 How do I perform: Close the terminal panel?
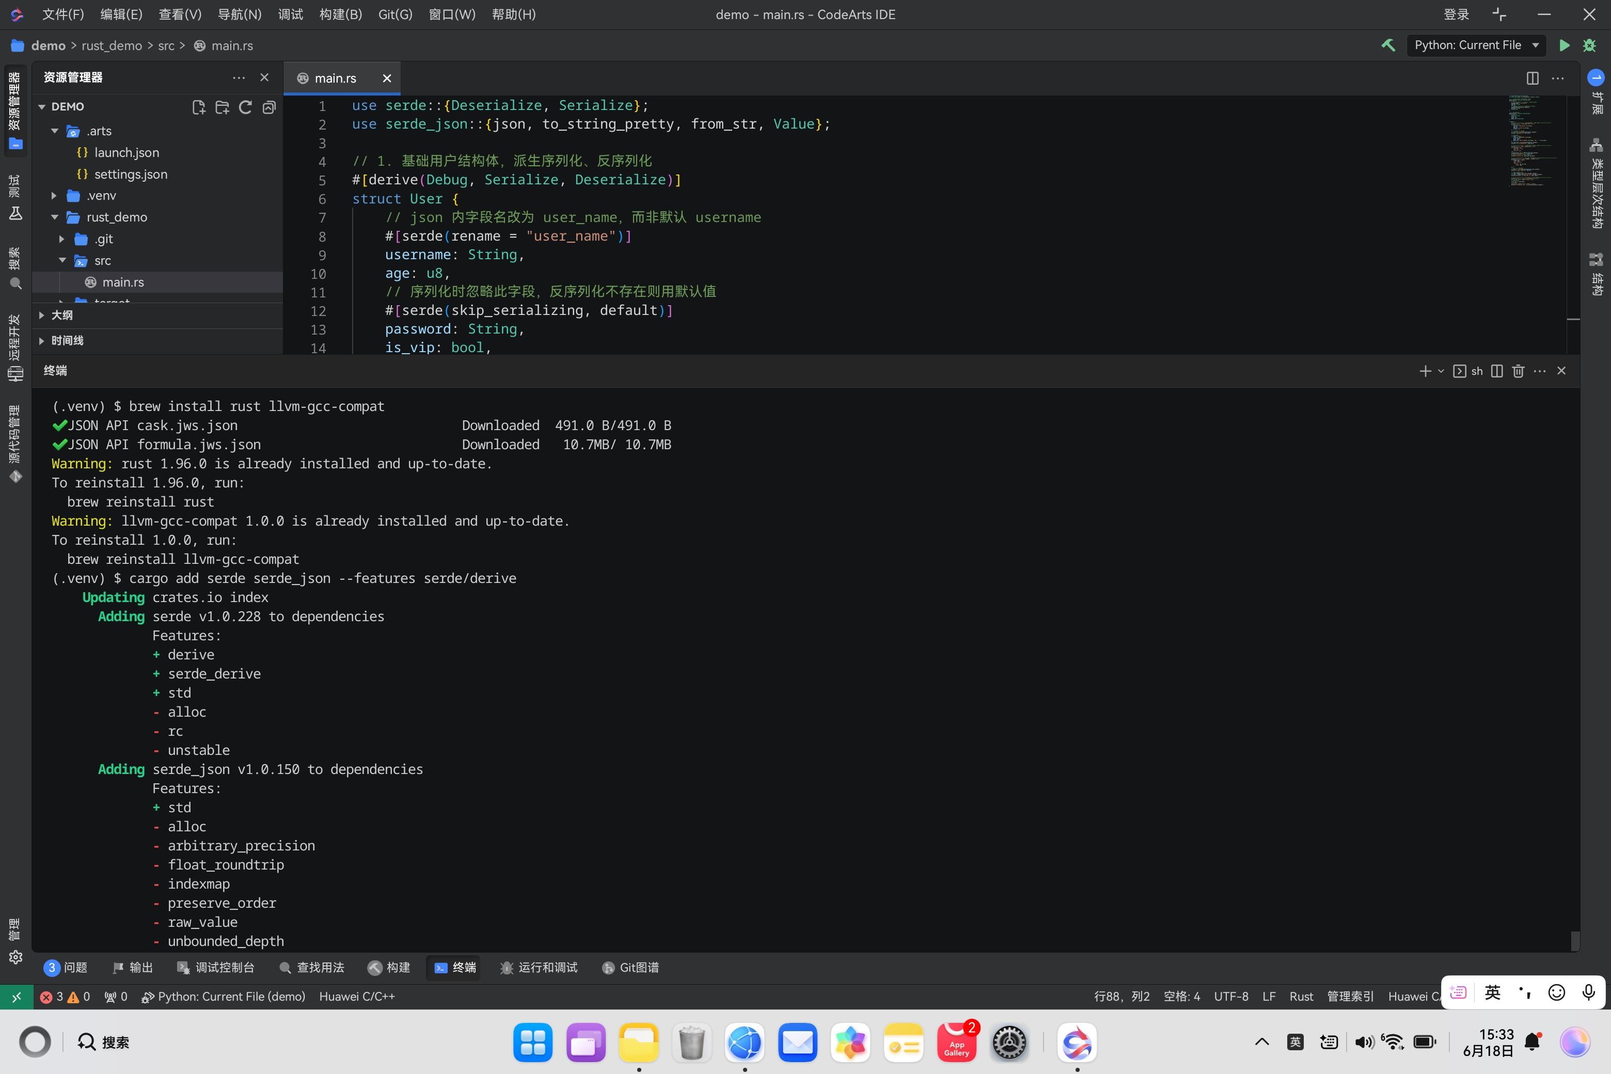click(x=1561, y=371)
